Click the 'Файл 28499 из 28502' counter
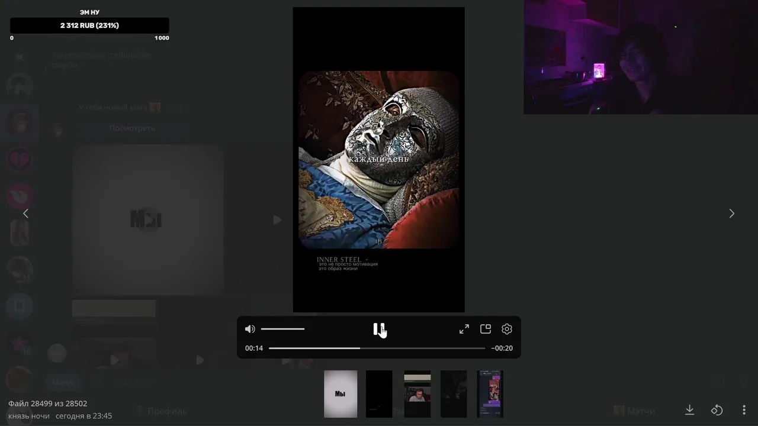The width and height of the screenshot is (758, 426). click(47, 404)
